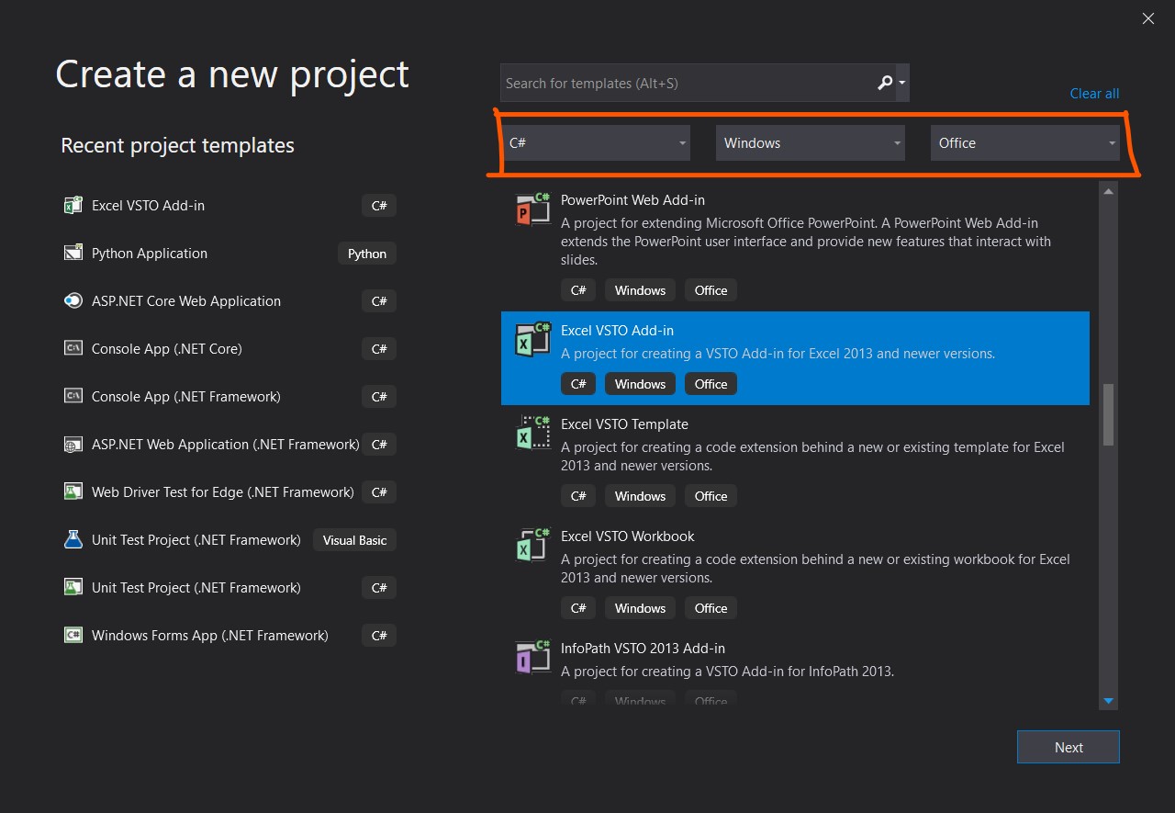Click the Office tag under PowerPoint Web Add-in
The image size is (1175, 813).
[711, 290]
